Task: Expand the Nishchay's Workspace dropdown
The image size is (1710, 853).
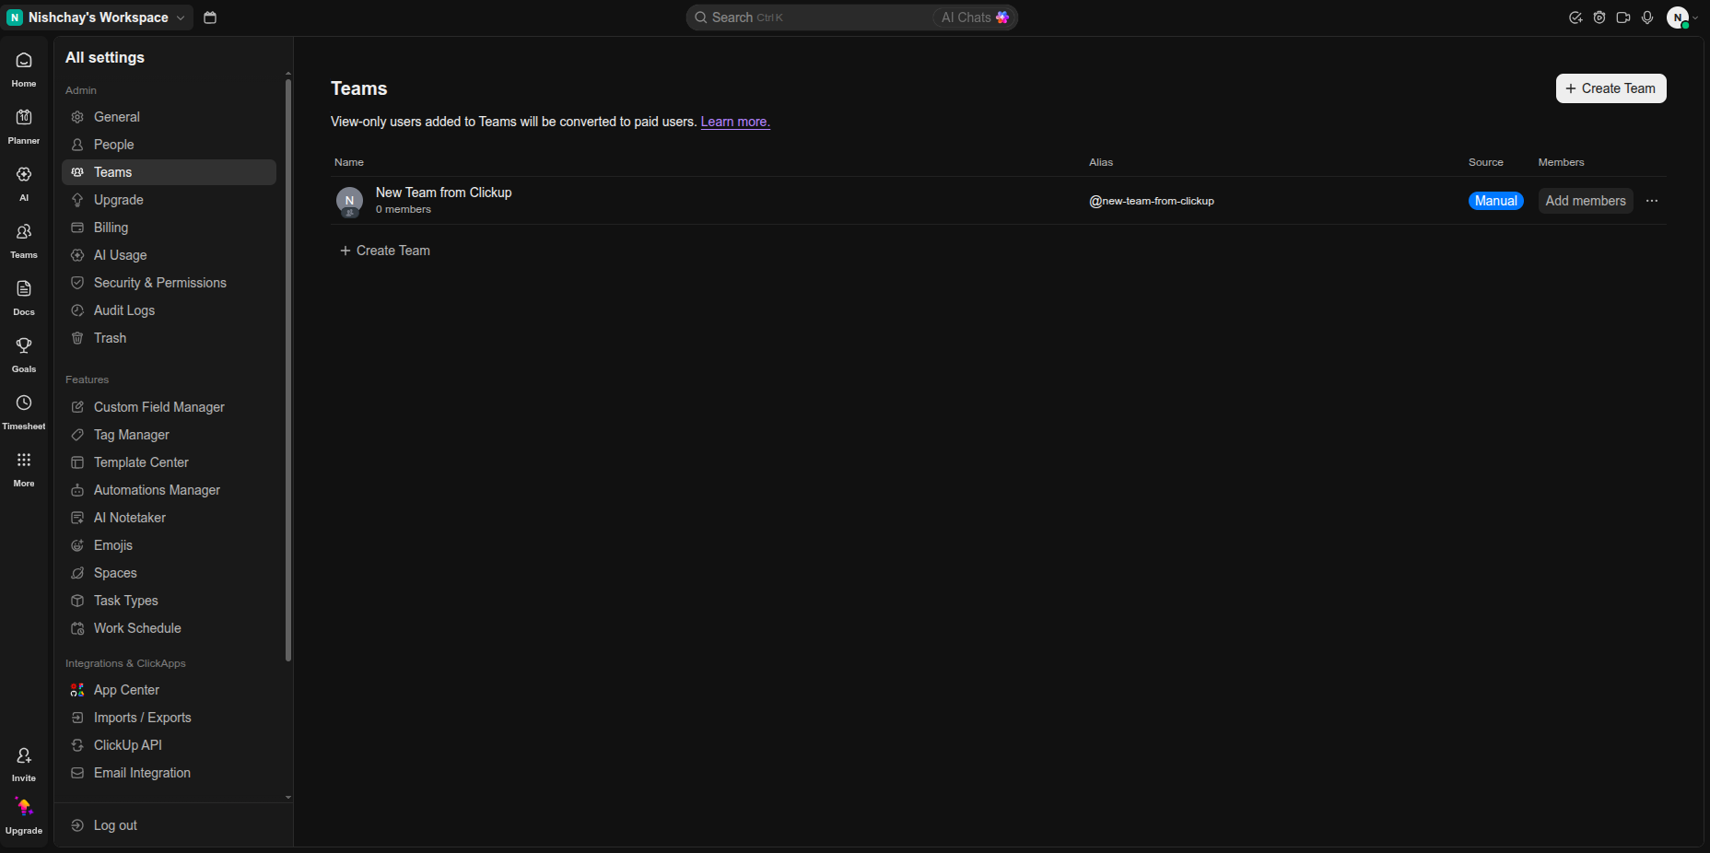Action: (97, 18)
